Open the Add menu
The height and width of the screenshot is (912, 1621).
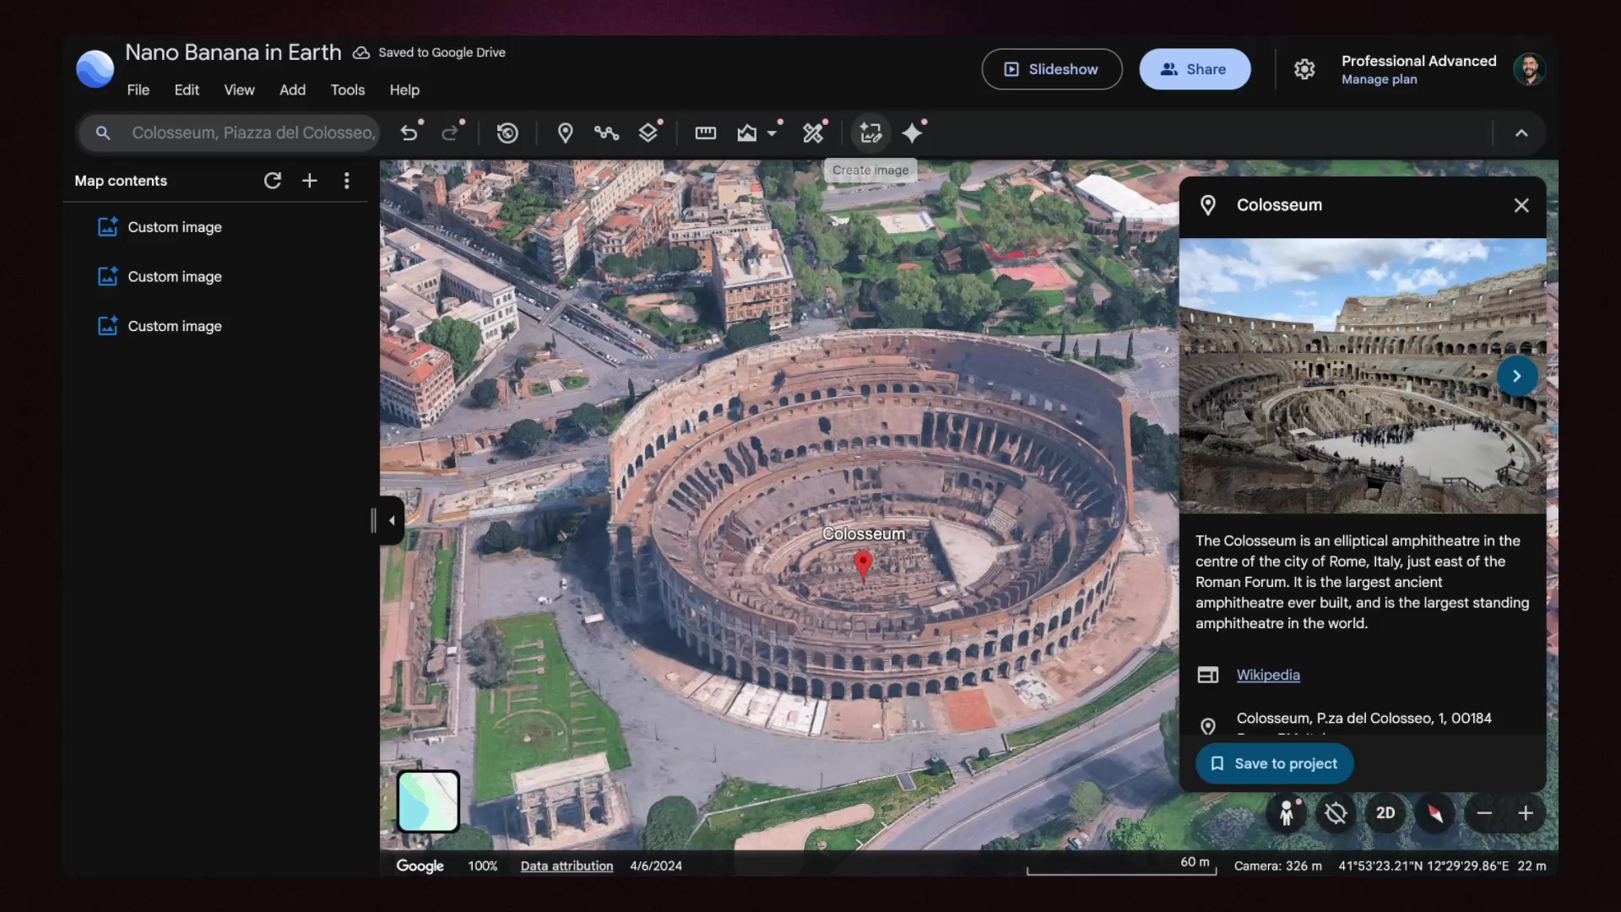[x=293, y=90]
